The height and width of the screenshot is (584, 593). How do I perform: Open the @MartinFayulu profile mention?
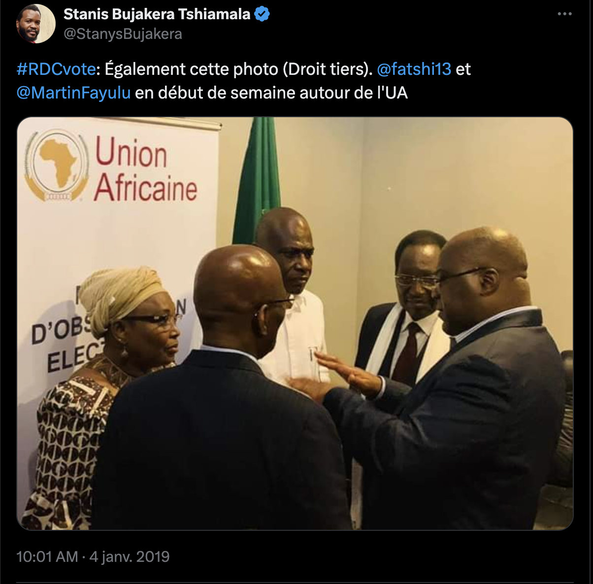73,93
